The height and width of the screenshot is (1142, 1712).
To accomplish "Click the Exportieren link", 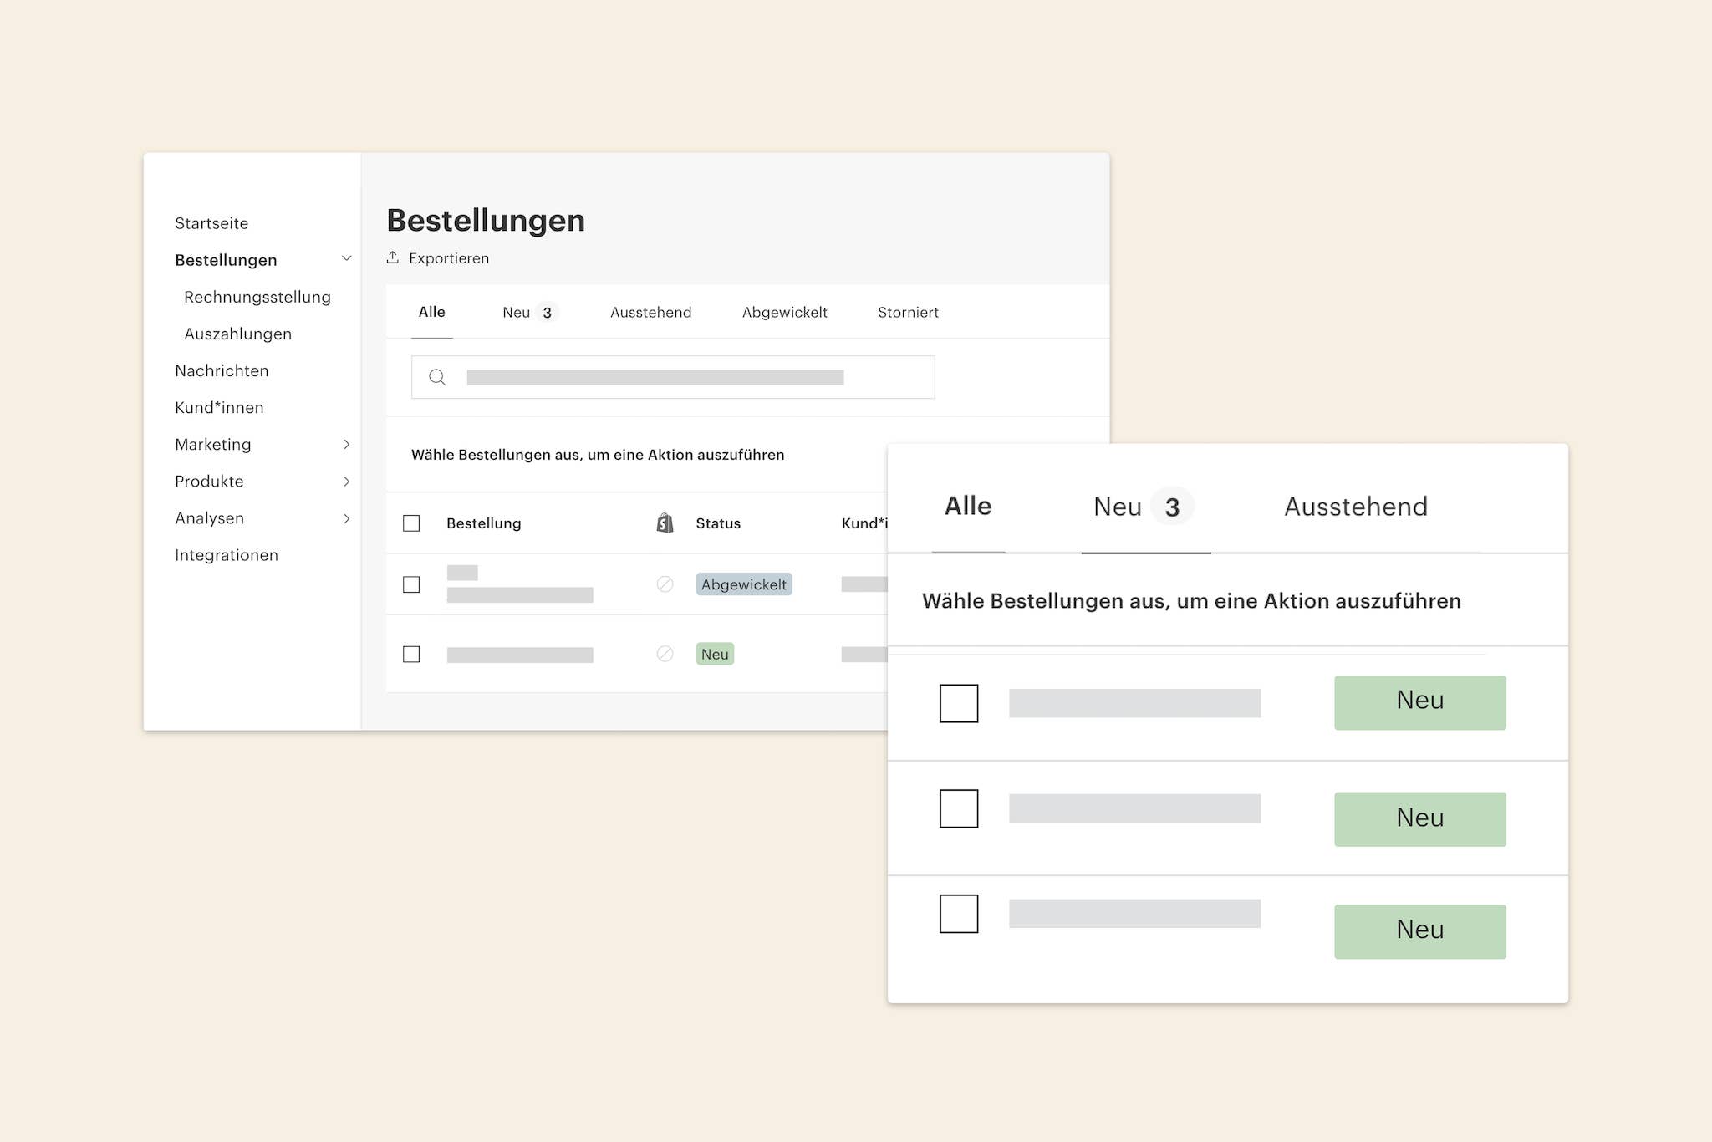I will pyautogui.click(x=449, y=258).
